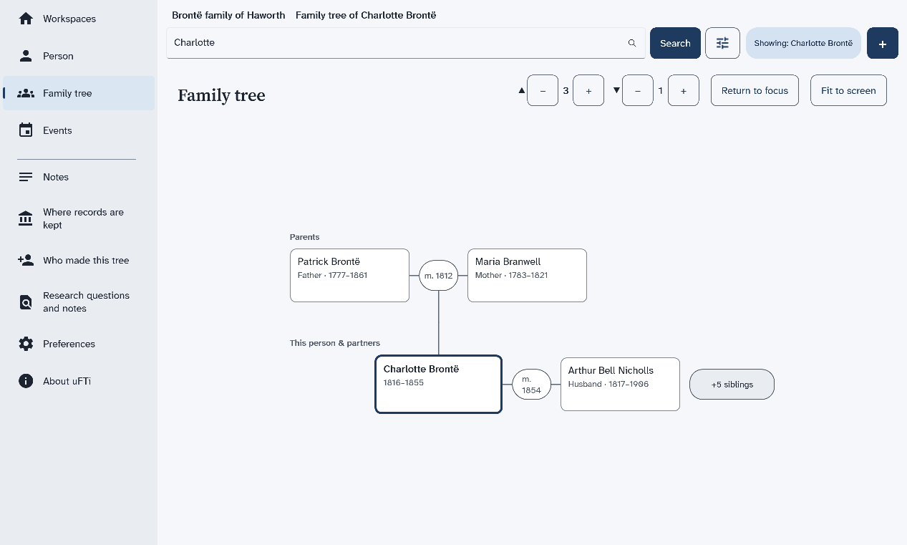
Task: Click the m. 1812 marriage node
Action: click(x=438, y=275)
